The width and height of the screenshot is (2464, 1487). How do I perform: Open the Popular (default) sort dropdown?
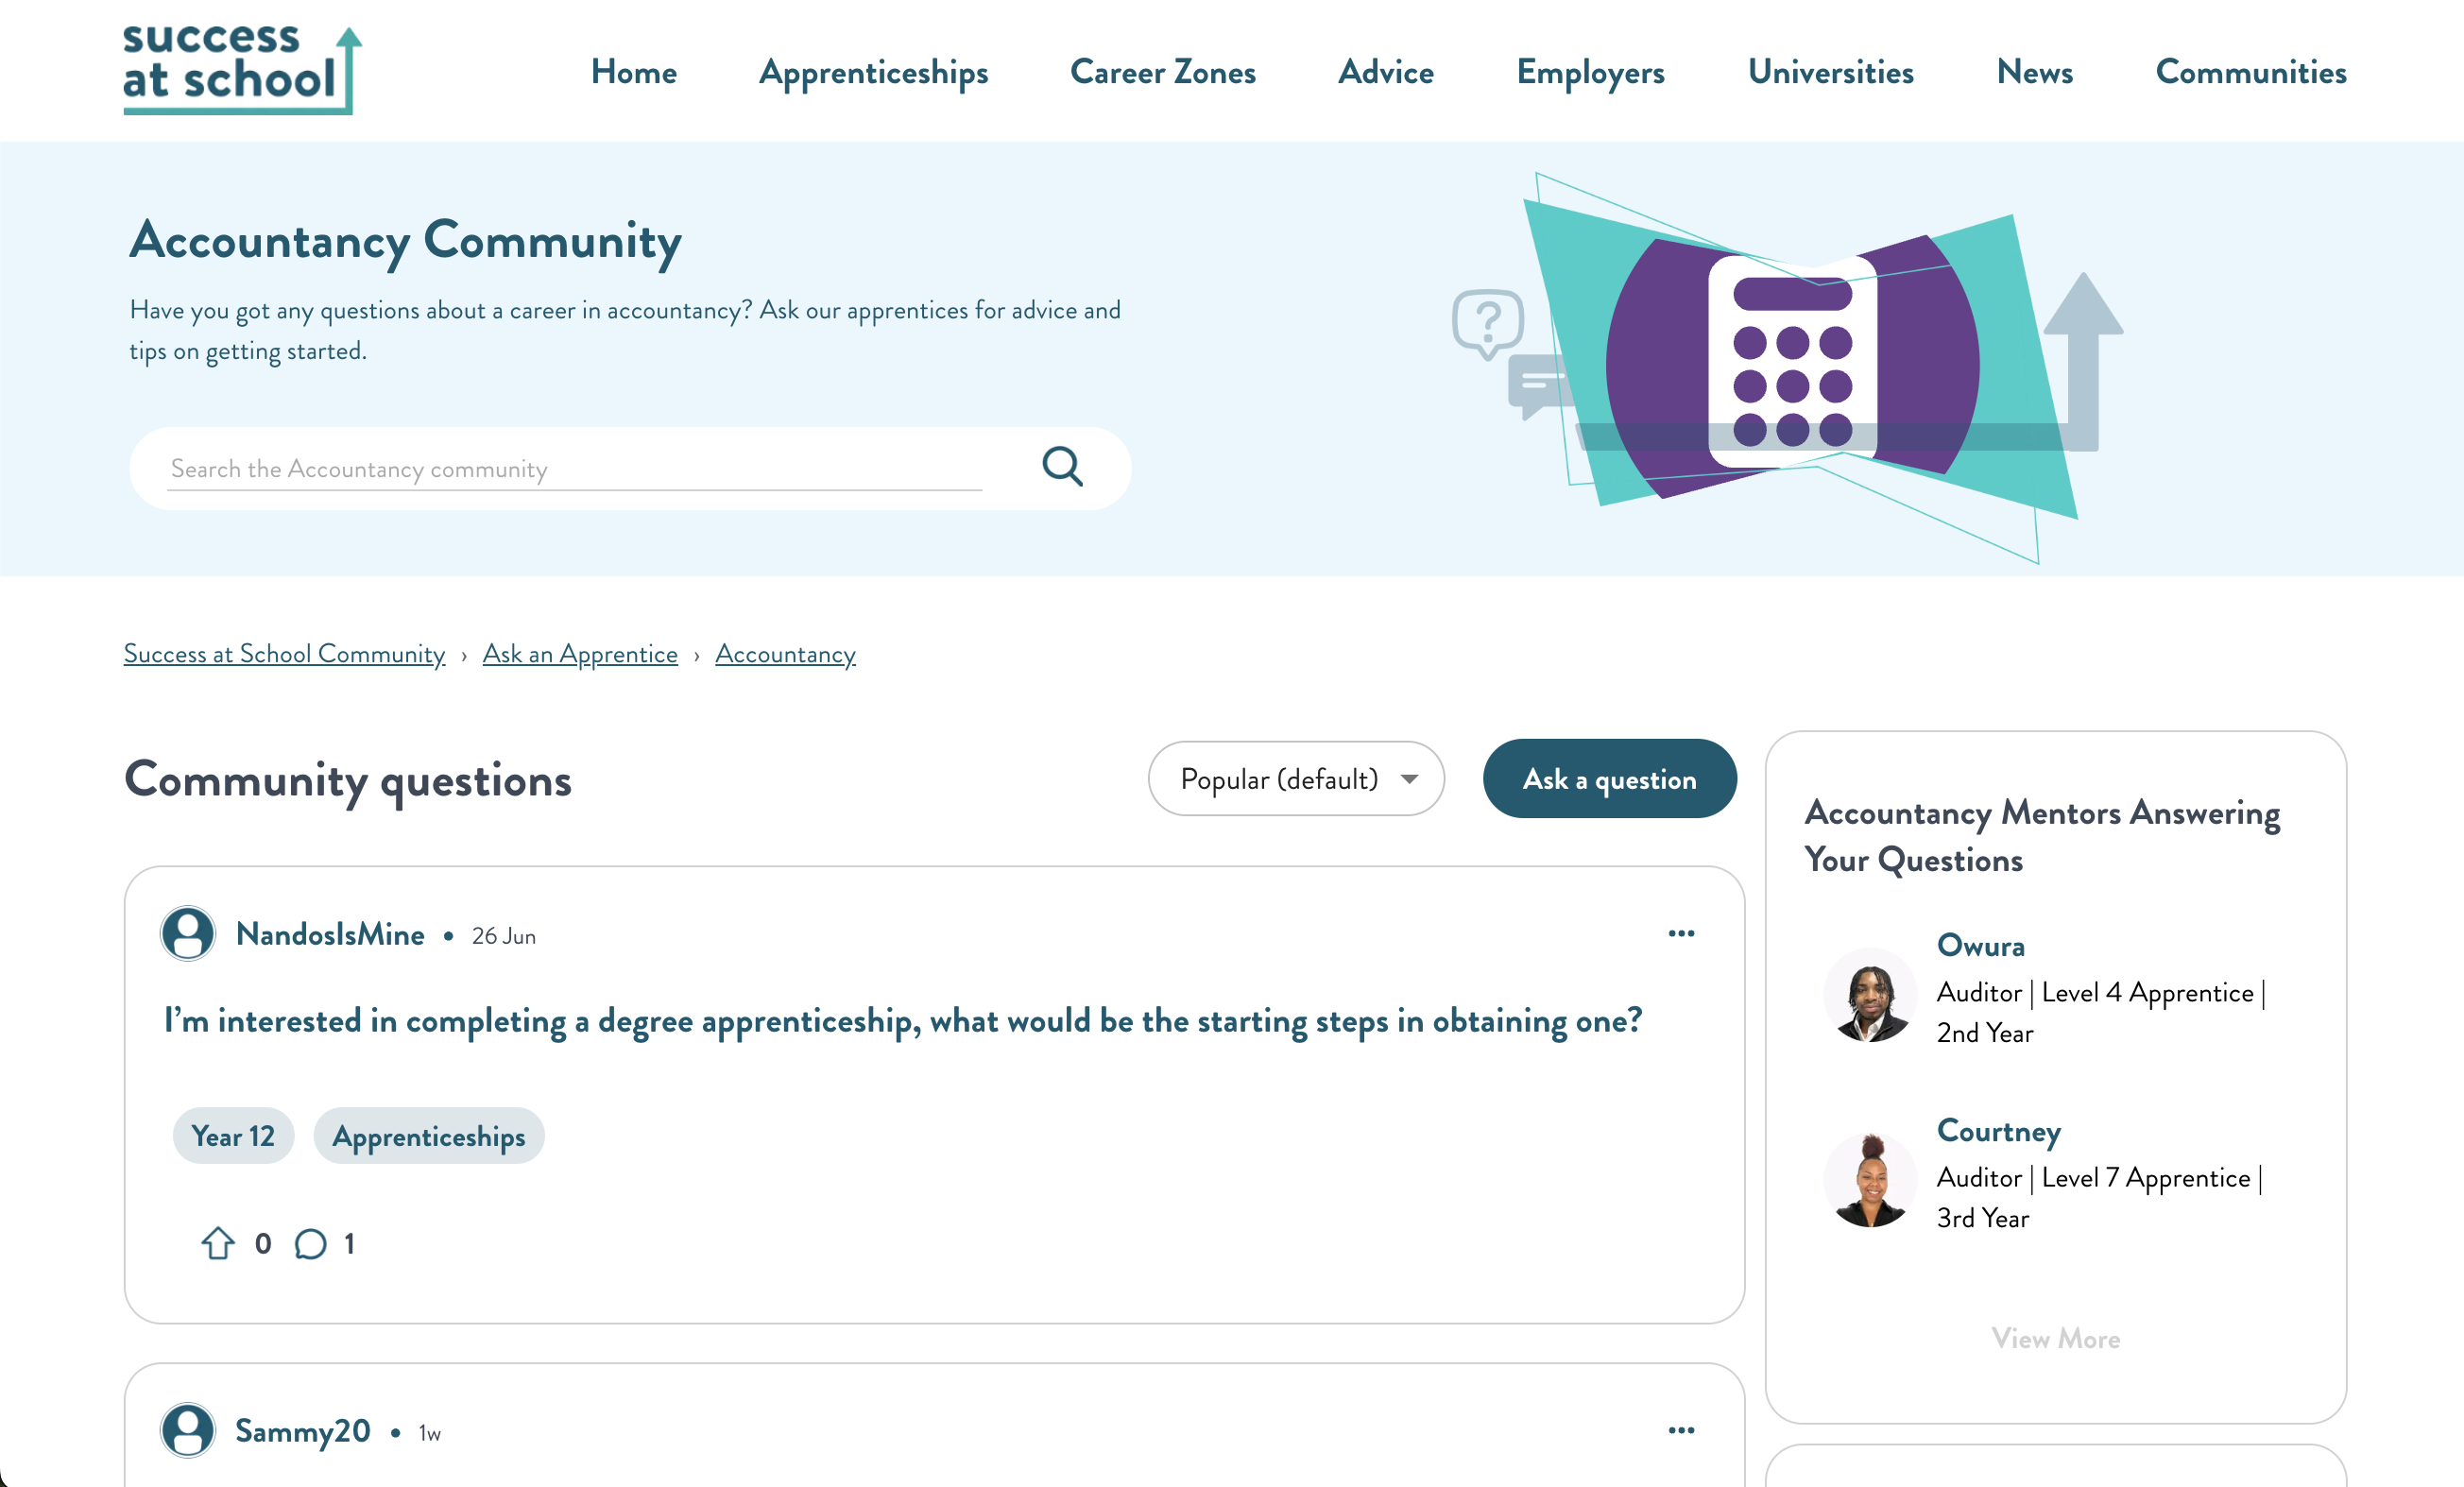[x=1296, y=779]
